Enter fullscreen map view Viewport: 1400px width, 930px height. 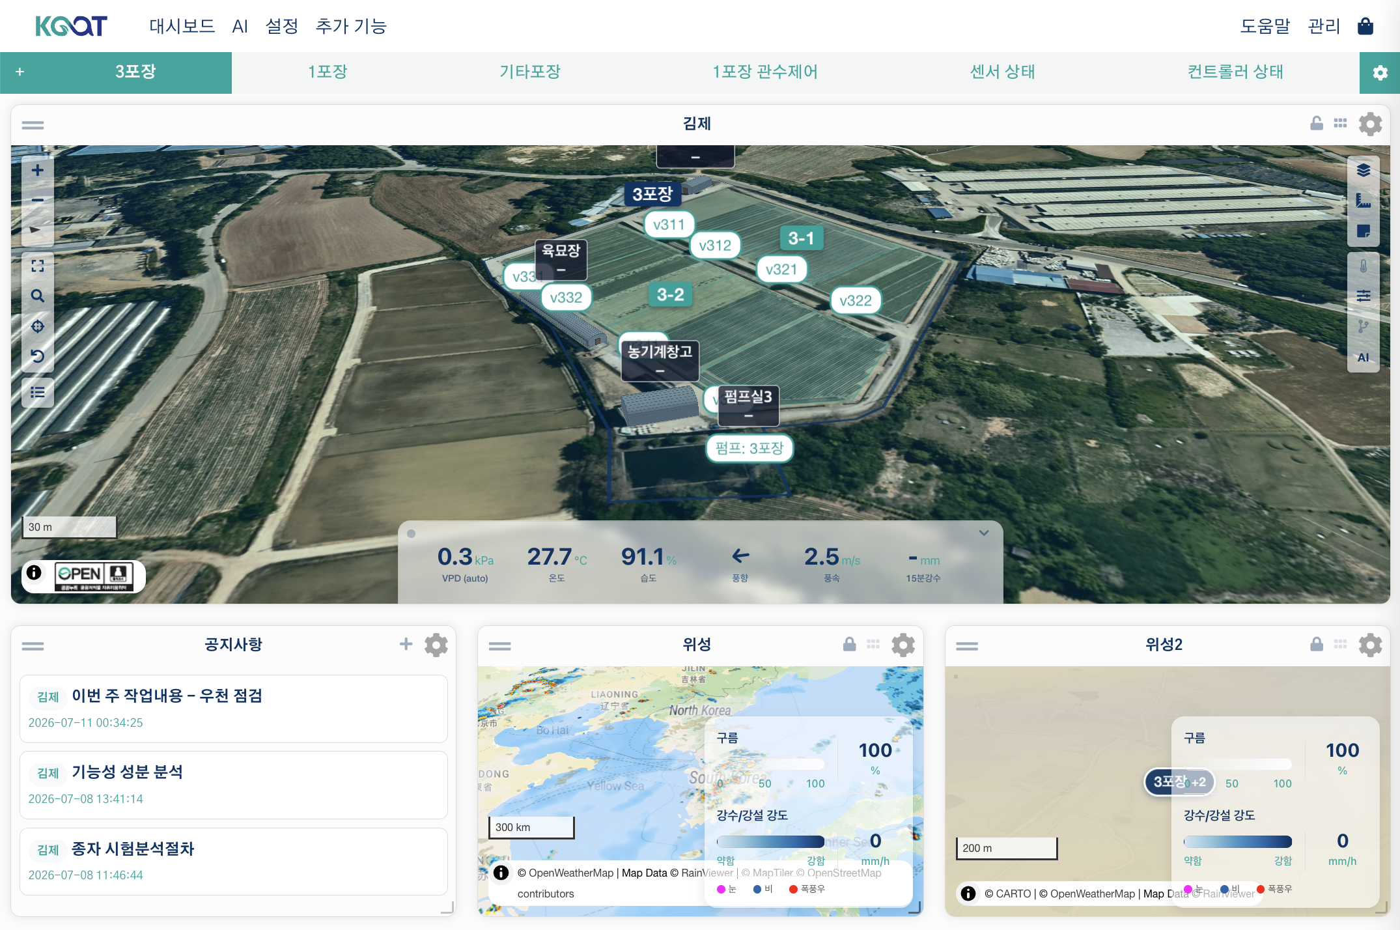38,266
